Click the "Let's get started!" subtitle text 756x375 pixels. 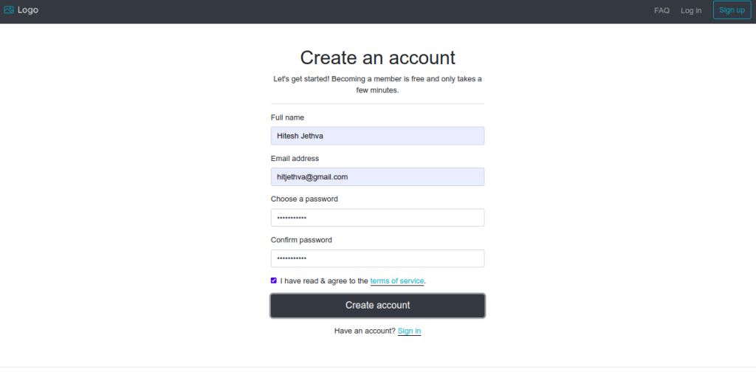click(x=377, y=84)
